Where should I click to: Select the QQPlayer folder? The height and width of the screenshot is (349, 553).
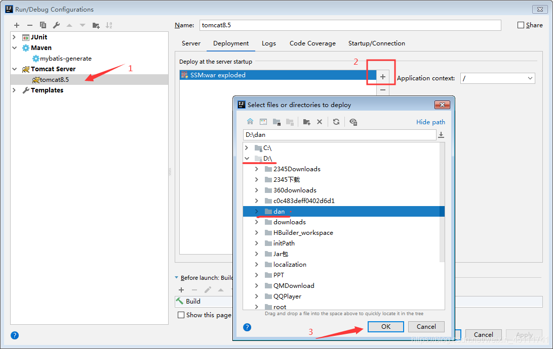(287, 296)
